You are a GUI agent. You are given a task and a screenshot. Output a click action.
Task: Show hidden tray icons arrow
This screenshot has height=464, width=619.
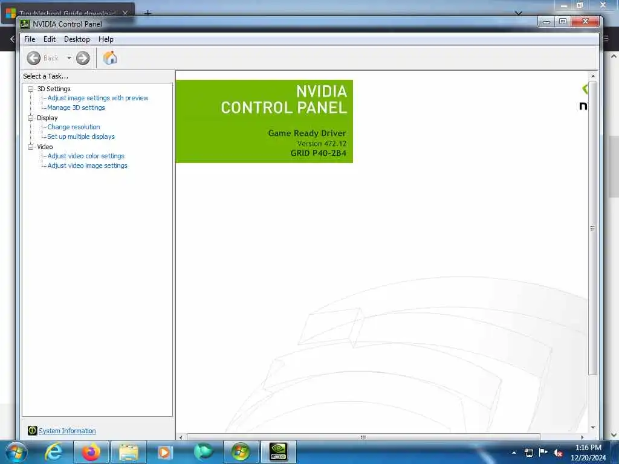(514, 453)
